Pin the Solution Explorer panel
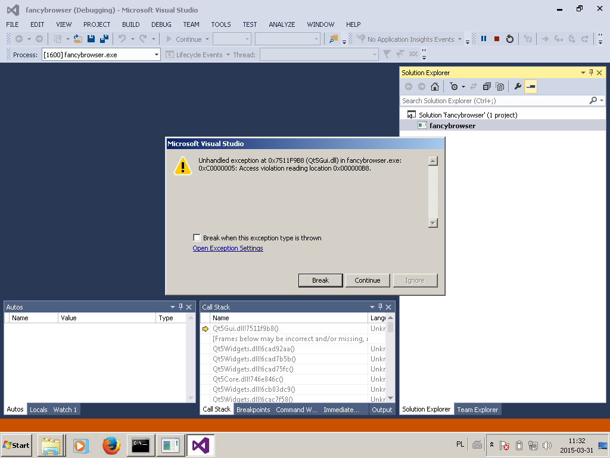This screenshot has width=610, height=458. [591, 72]
